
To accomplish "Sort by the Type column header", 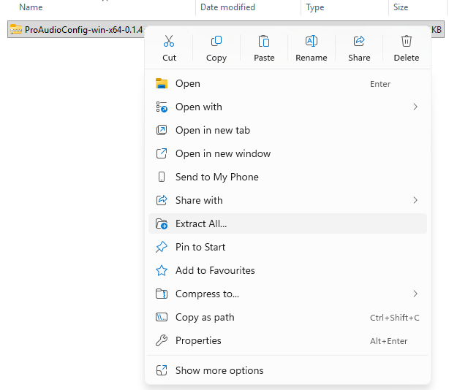I will click(315, 7).
